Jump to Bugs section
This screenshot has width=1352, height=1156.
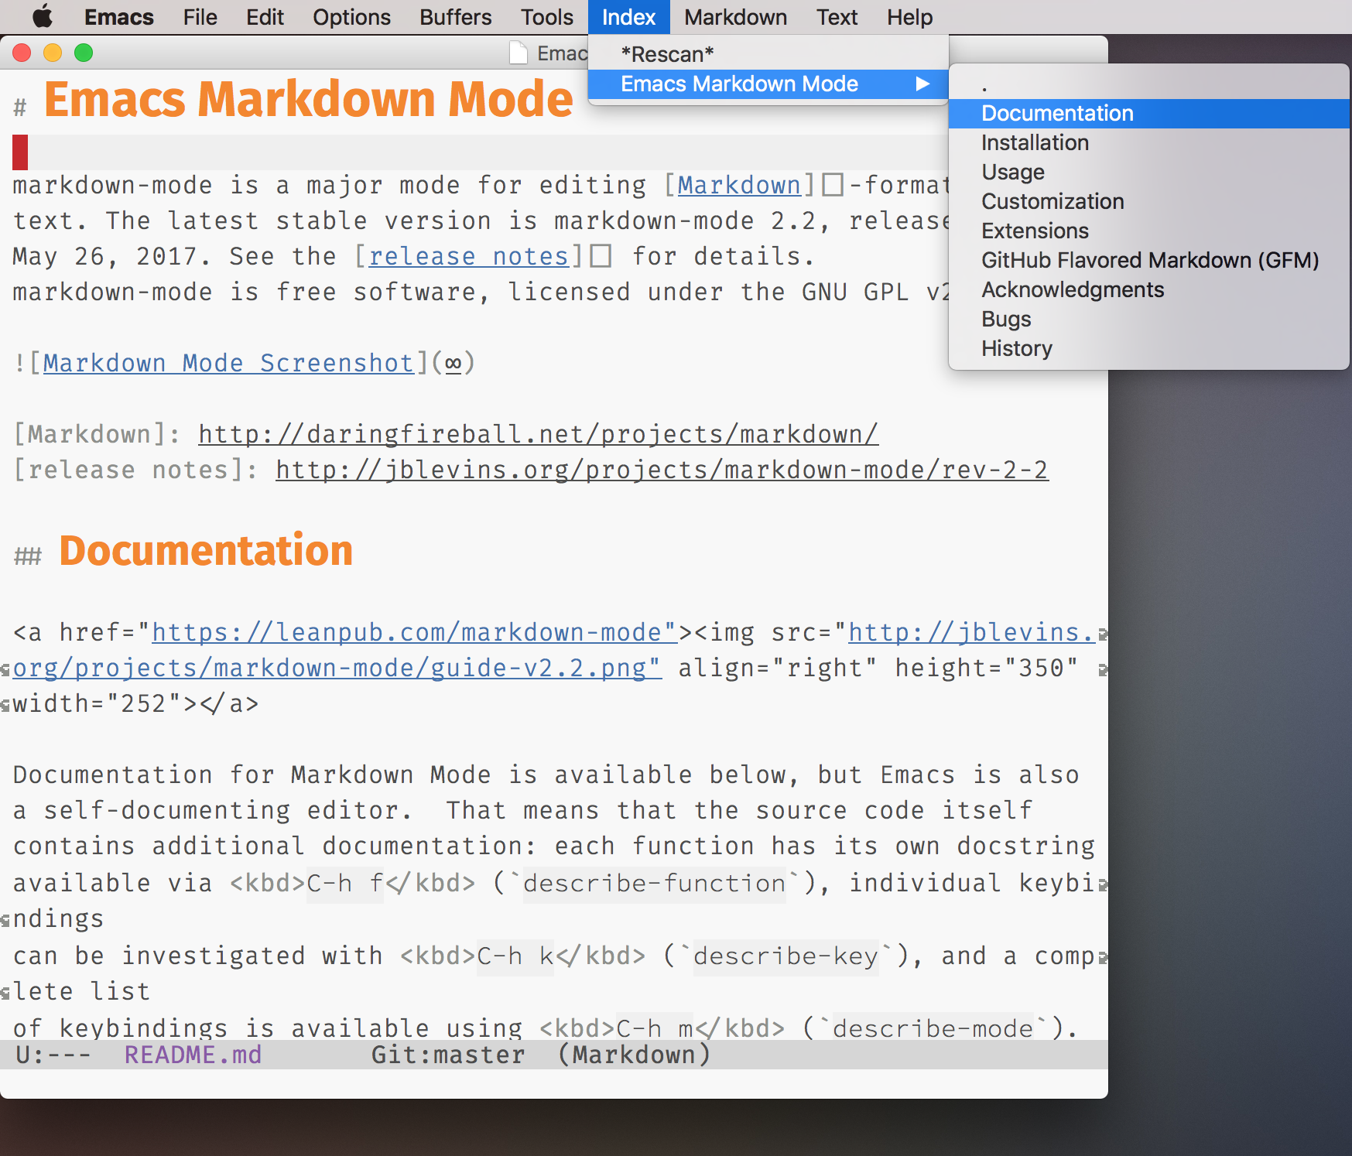[1149, 319]
